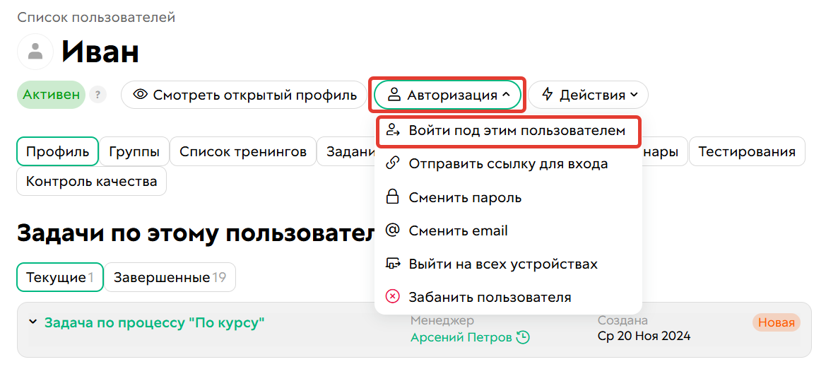Click the history clock icon beside Арсений Петров
826x374 pixels.
pyautogui.click(x=522, y=337)
